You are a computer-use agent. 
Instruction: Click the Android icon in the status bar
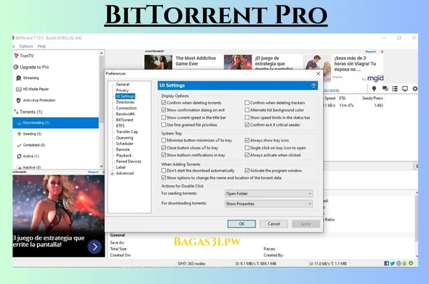click(405, 263)
